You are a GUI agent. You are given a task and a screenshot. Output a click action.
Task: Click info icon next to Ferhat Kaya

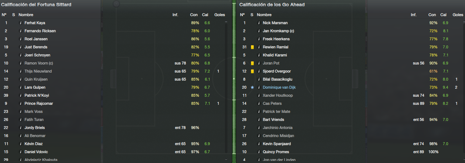tap(21, 23)
